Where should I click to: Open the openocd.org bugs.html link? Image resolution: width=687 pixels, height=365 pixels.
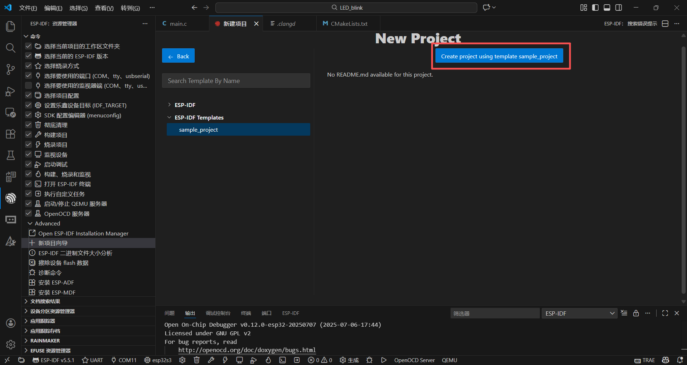[x=247, y=350]
